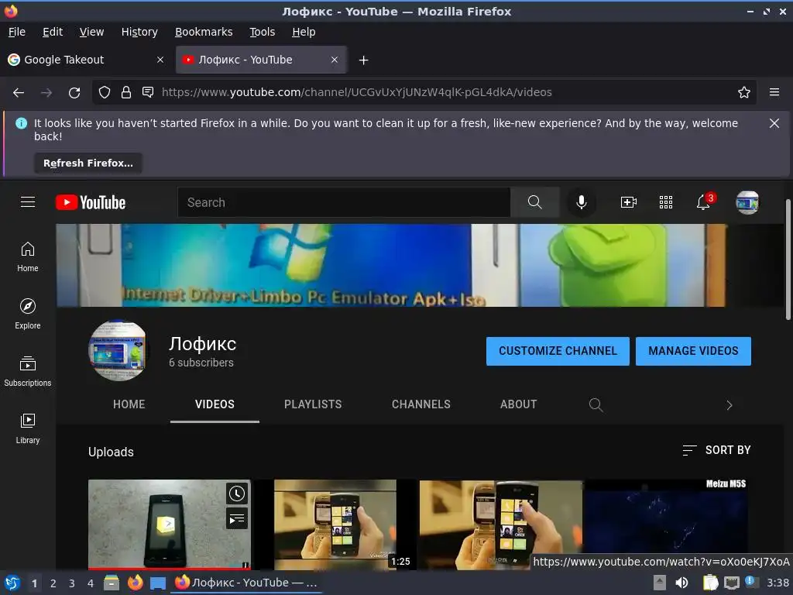Open Explore in the sidebar
The width and height of the screenshot is (793, 595).
(x=28, y=315)
